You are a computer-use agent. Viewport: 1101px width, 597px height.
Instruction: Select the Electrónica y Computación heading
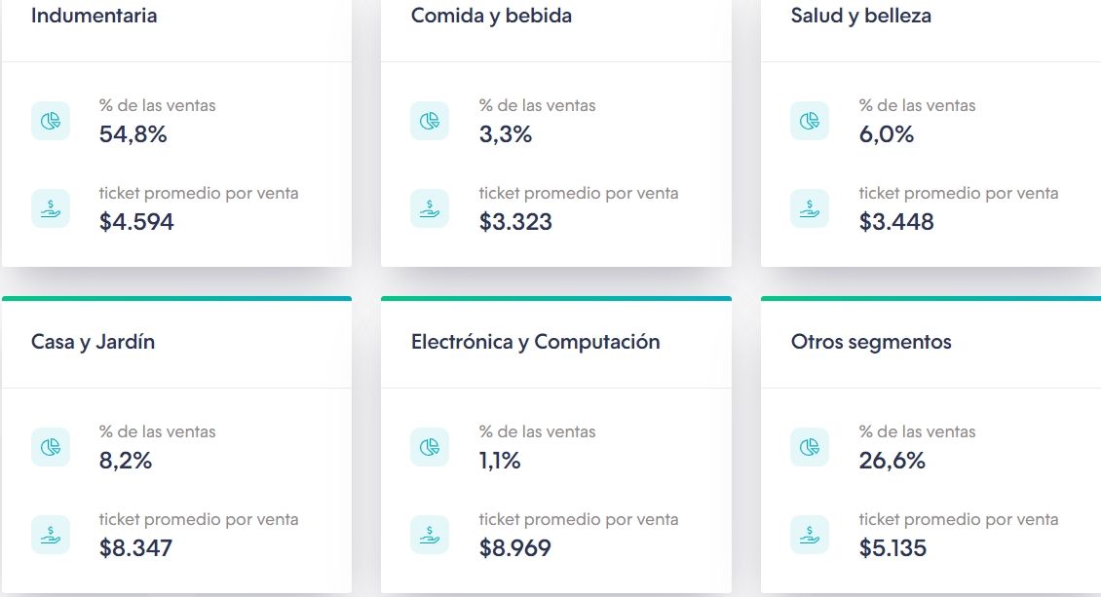coord(535,342)
